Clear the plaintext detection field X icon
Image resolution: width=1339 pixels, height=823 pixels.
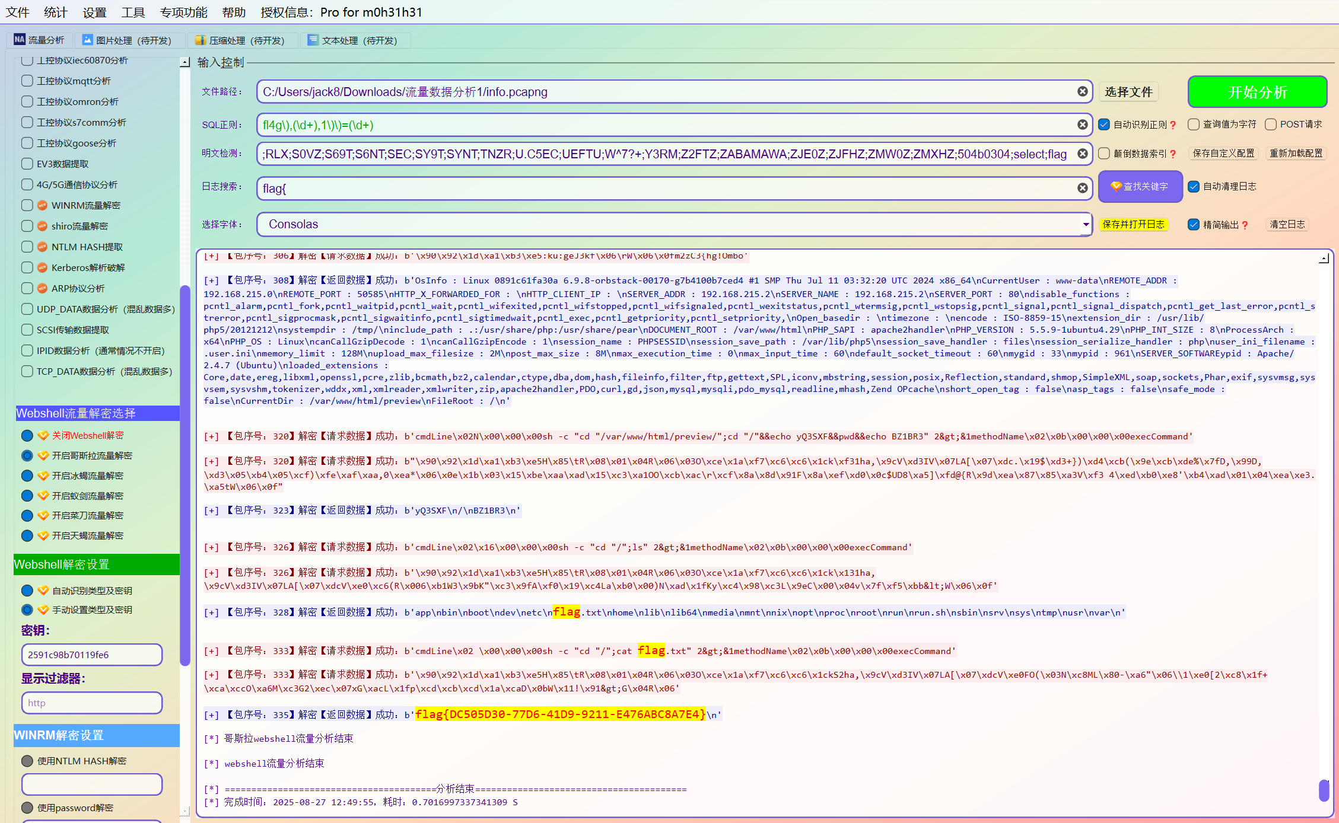[x=1083, y=154]
